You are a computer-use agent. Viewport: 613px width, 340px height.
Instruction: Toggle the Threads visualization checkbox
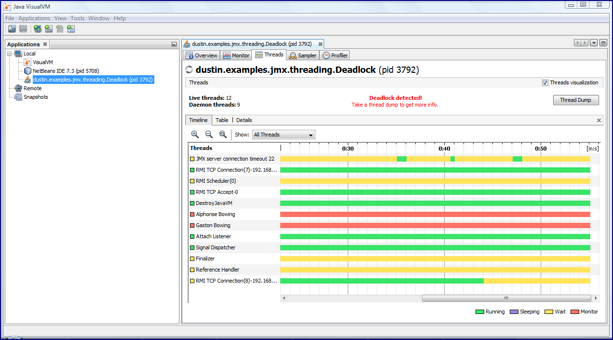(x=545, y=82)
